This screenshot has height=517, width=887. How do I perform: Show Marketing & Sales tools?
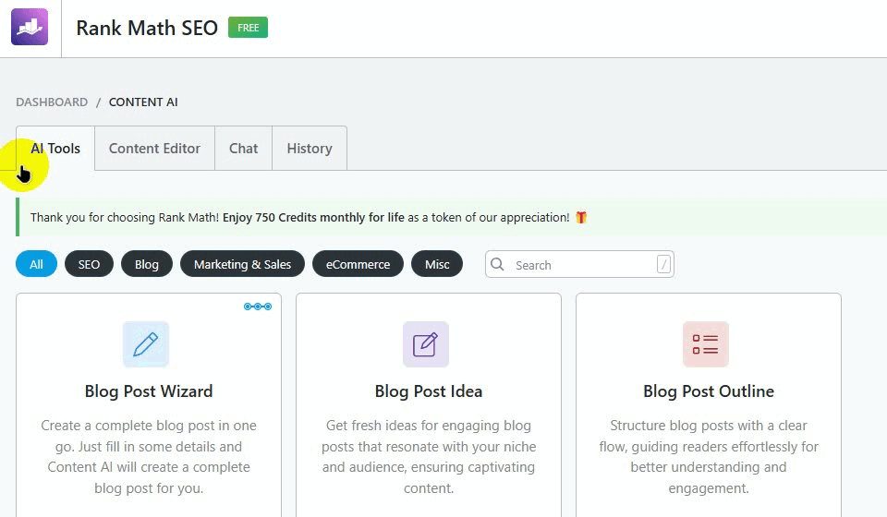coord(242,265)
